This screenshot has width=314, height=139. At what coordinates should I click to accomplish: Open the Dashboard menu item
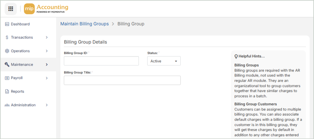coord(20,24)
